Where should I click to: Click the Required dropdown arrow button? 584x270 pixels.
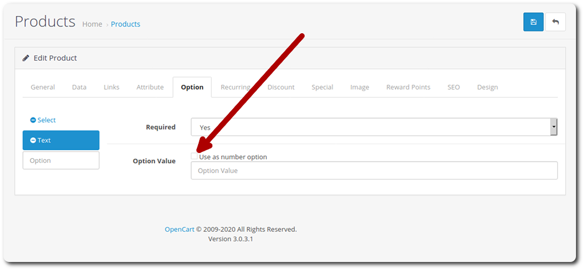(554, 127)
